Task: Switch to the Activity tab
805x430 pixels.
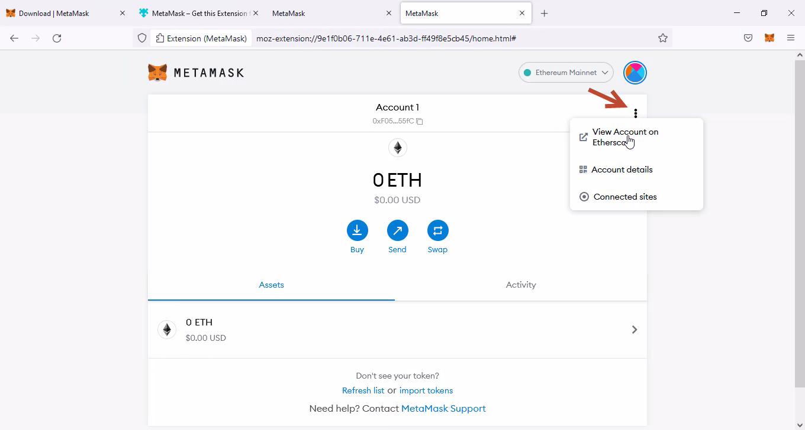Action: 520,285
